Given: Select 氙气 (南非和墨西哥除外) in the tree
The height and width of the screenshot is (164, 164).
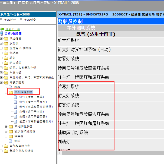Looking at the screenshot, I should pyautogui.click(x=36, y=107).
